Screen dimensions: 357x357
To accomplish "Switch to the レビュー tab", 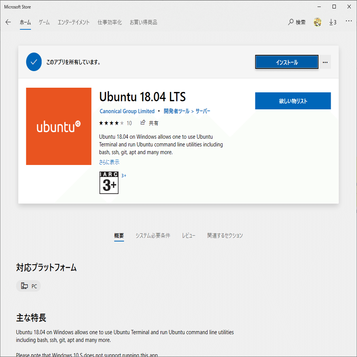I will 189,235.
